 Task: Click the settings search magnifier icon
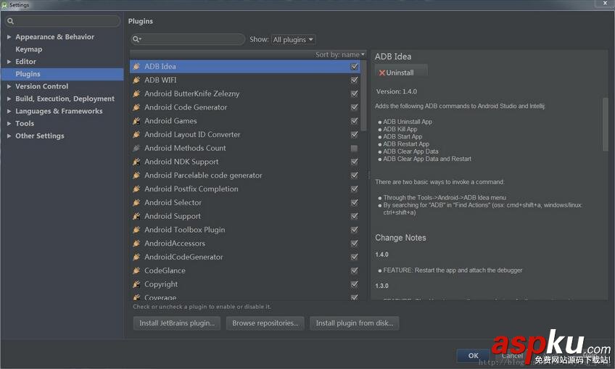tap(11, 21)
